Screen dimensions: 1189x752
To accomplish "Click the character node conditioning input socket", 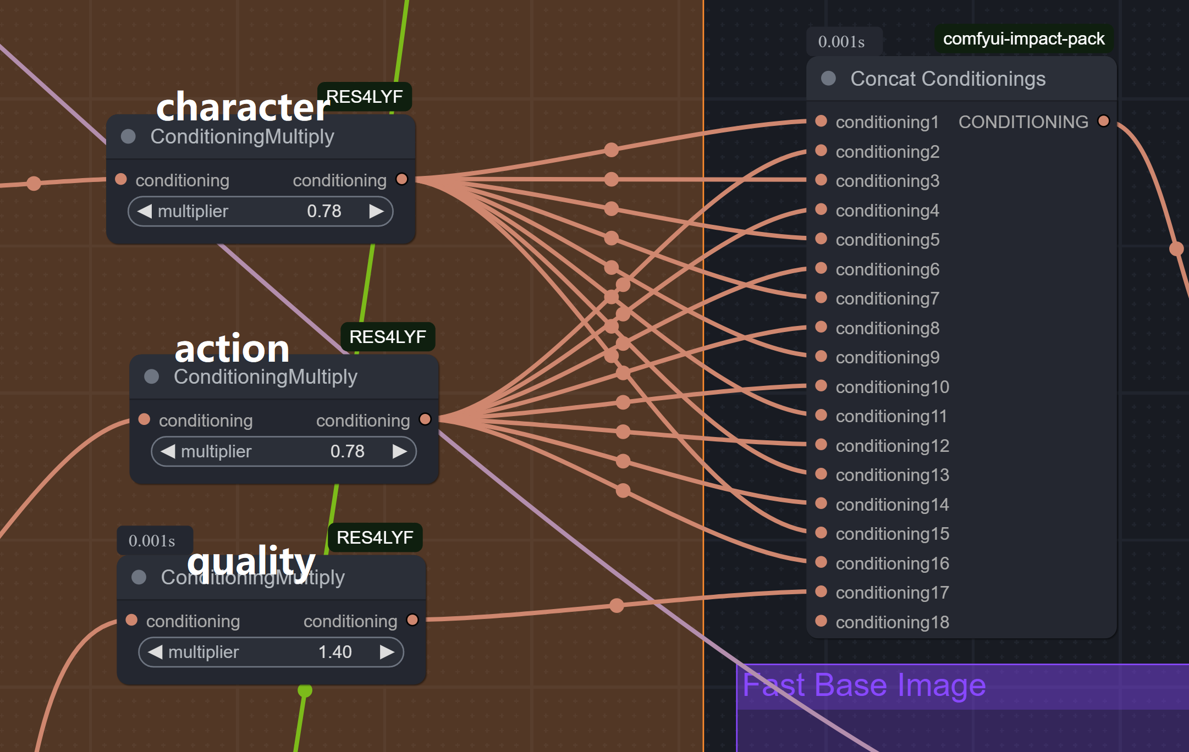I will [121, 179].
